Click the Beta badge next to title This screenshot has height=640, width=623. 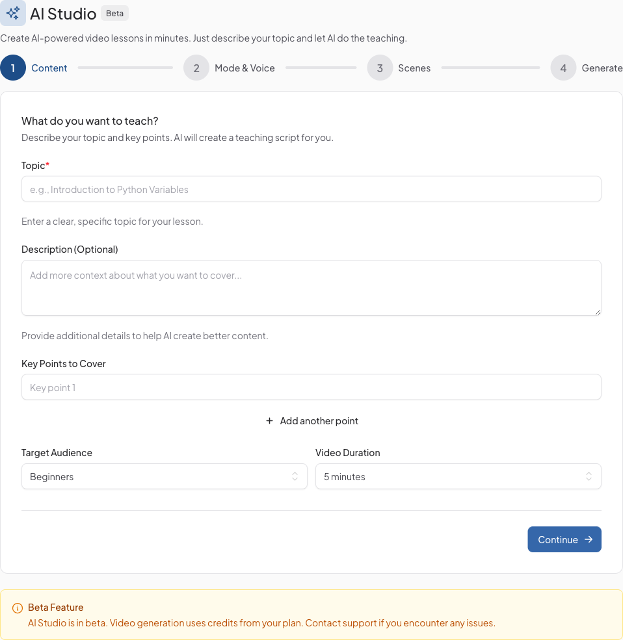(114, 13)
